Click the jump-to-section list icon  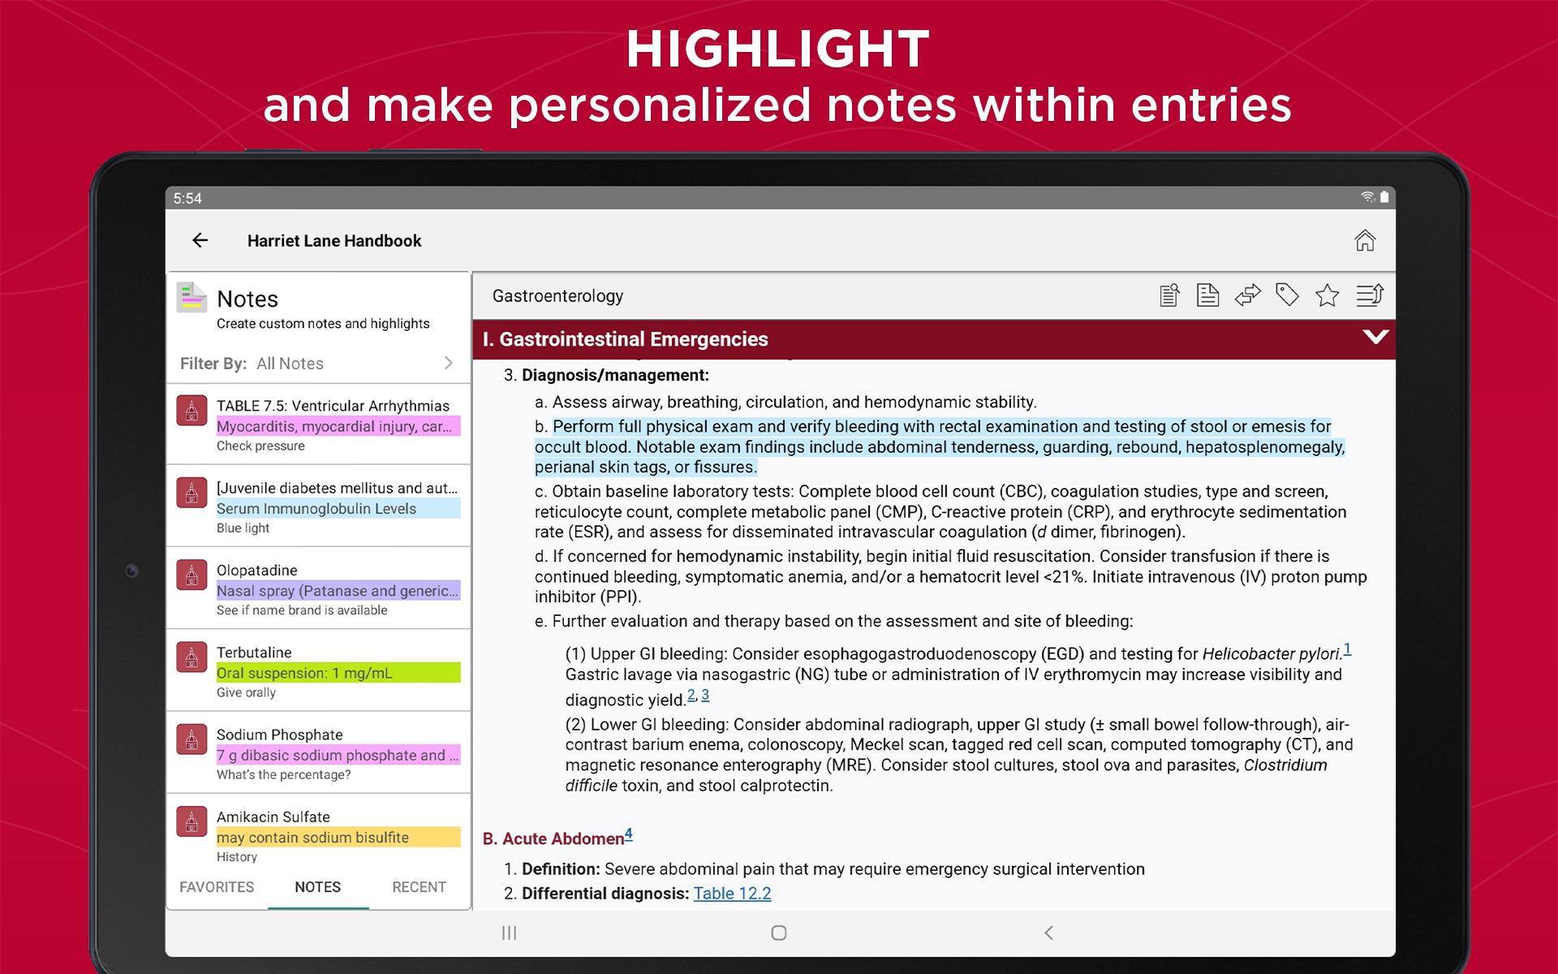(x=1370, y=295)
